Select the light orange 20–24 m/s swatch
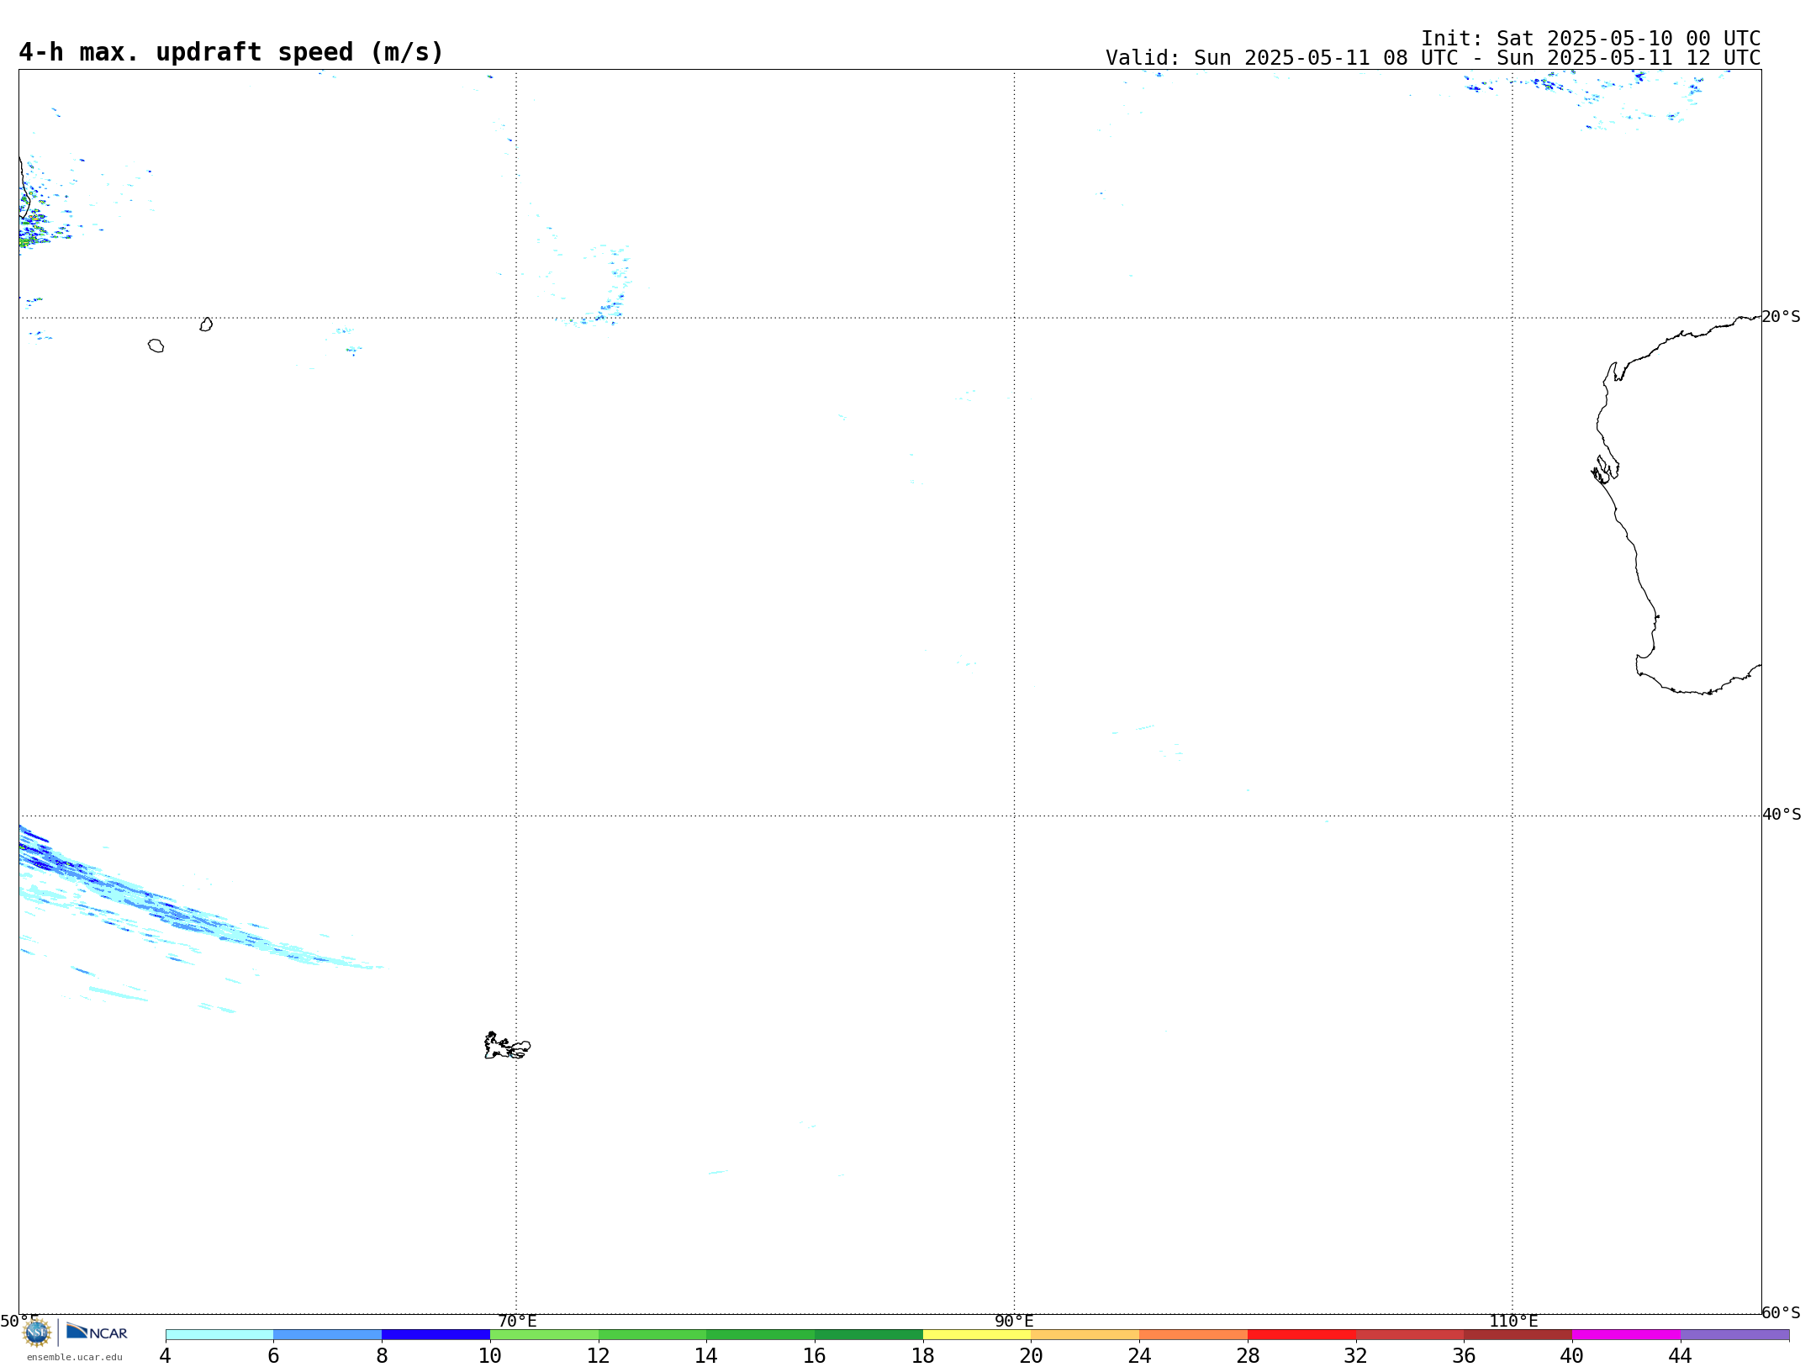Viewport: 1816px width, 1367px height. [1085, 1334]
